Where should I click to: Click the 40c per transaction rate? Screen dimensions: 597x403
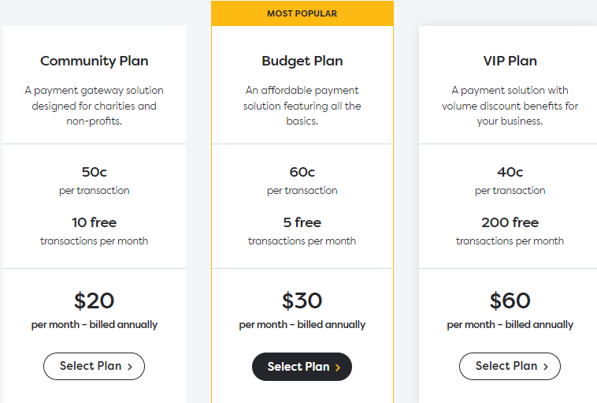pos(510,172)
